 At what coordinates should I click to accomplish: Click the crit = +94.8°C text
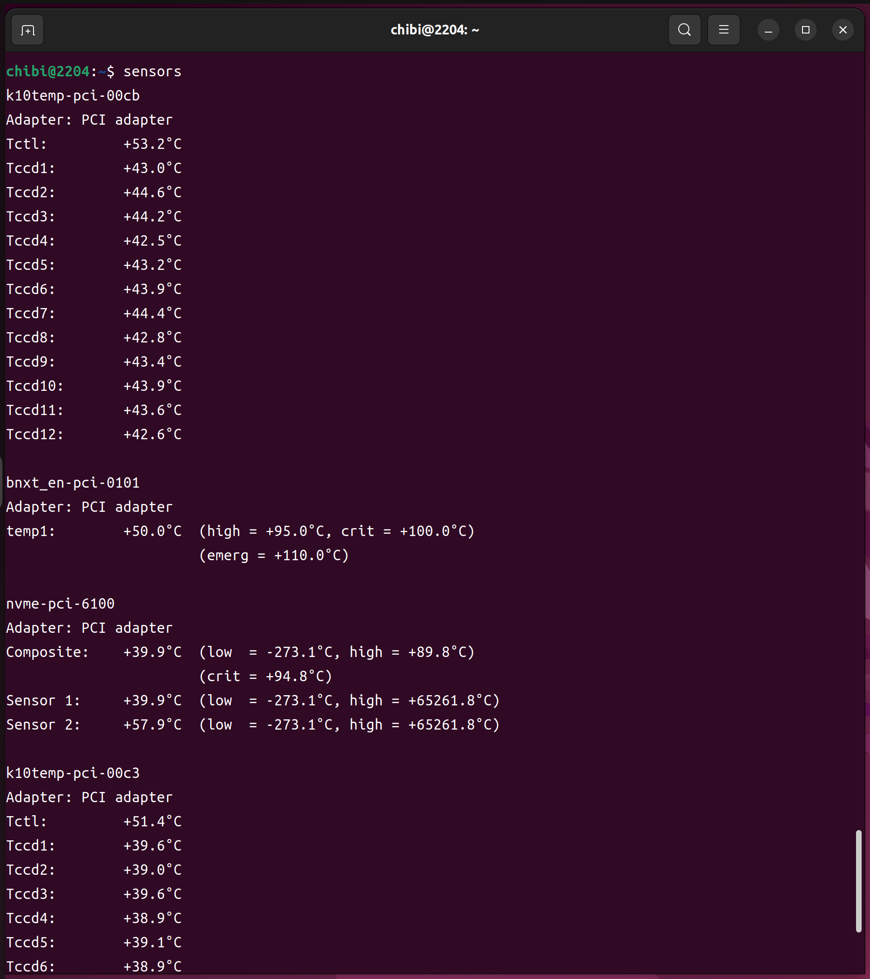click(265, 676)
